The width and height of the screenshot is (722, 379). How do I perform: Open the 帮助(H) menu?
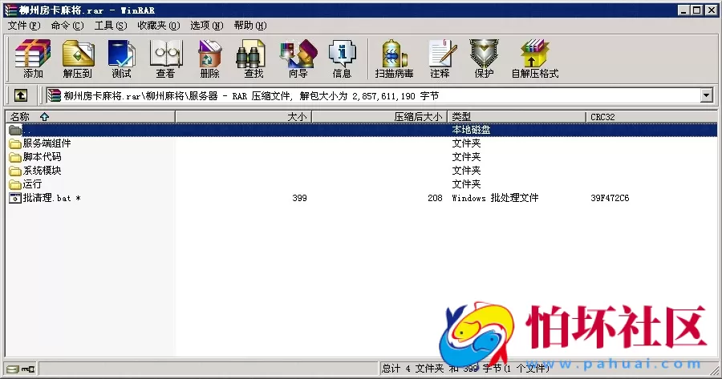pos(250,26)
